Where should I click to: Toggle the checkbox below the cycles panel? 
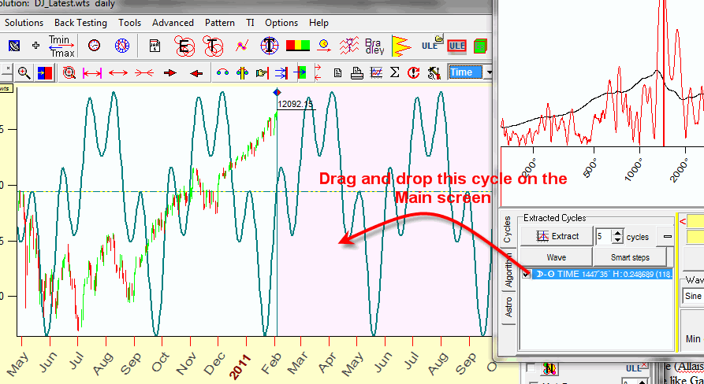(x=531, y=368)
